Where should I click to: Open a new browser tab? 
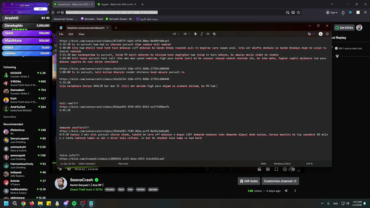143,4
